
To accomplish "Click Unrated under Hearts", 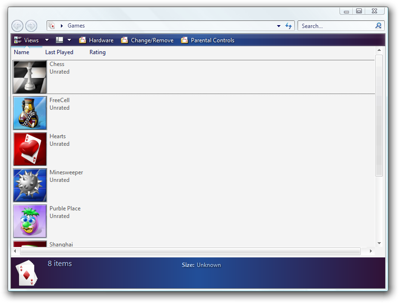I will (60, 144).
